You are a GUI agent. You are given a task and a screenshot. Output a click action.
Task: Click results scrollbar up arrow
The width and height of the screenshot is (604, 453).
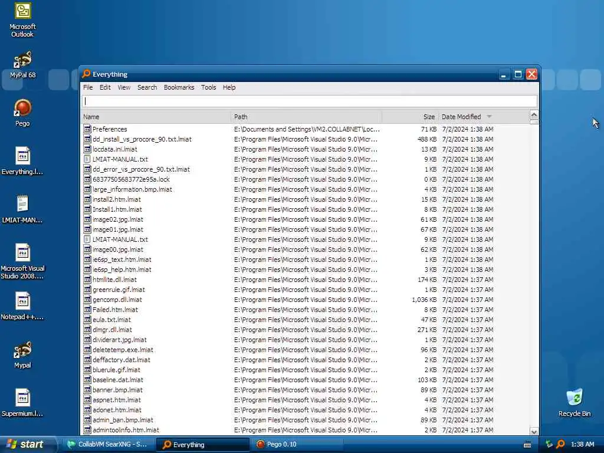click(x=533, y=115)
